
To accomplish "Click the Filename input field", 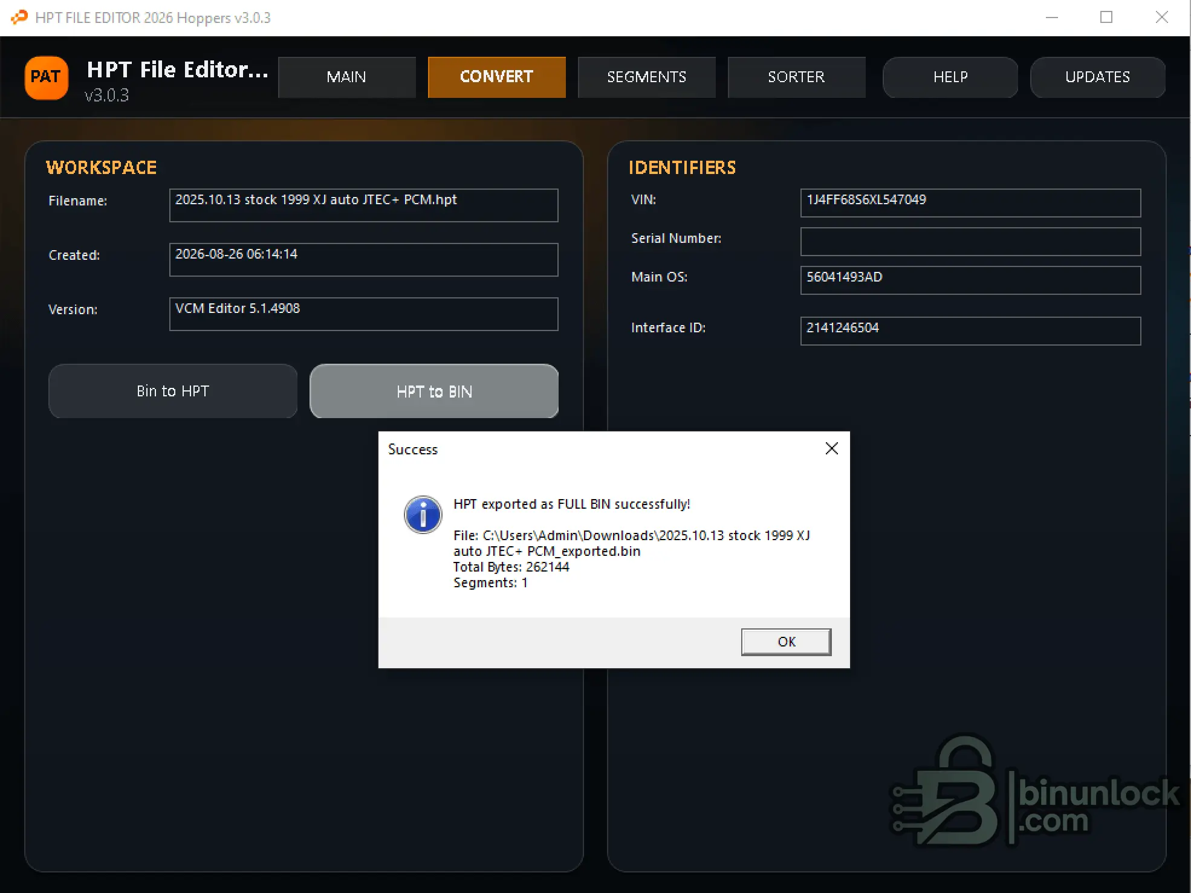I will coord(363,205).
